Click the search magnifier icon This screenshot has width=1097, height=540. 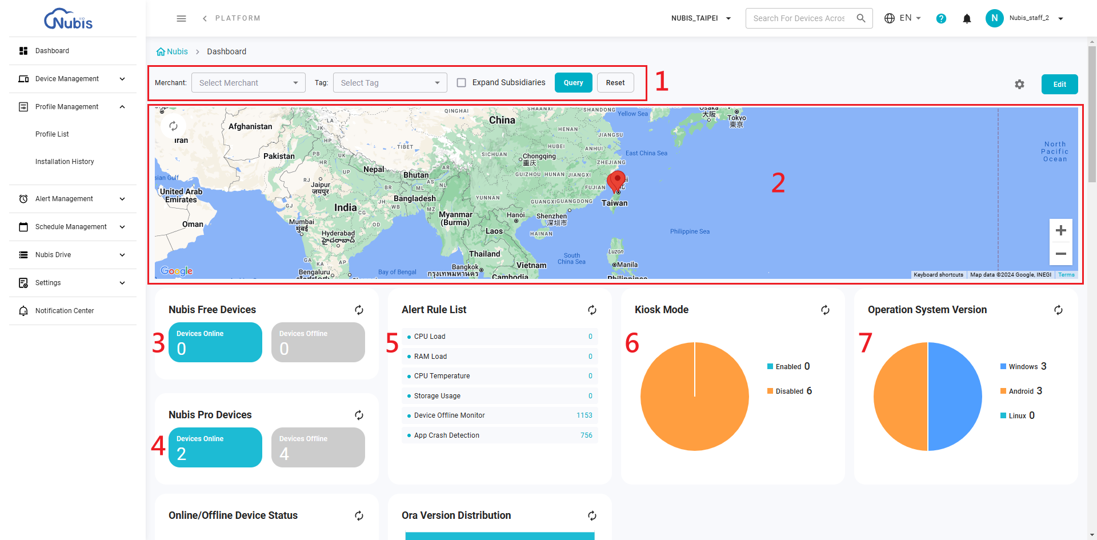pyautogui.click(x=861, y=18)
